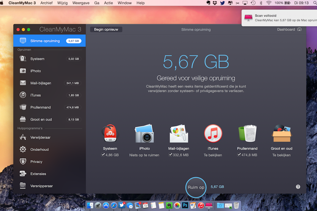Click the large iPhoto camera icon

pos(144,133)
